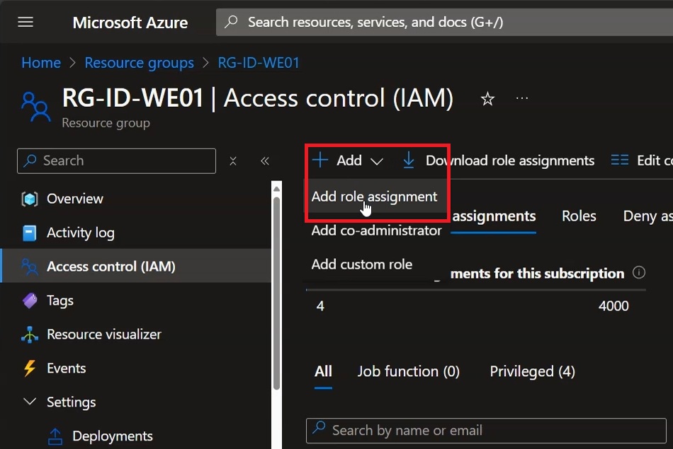Screen dimensions: 673x449
Task: Choose Add role assignment
Action: pos(374,197)
